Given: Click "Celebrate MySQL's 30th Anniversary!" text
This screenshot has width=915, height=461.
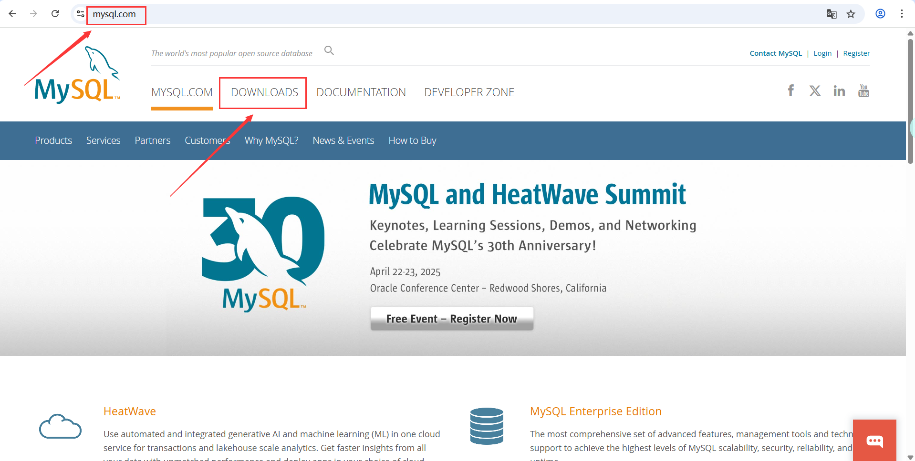Looking at the screenshot, I should point(483,245).
